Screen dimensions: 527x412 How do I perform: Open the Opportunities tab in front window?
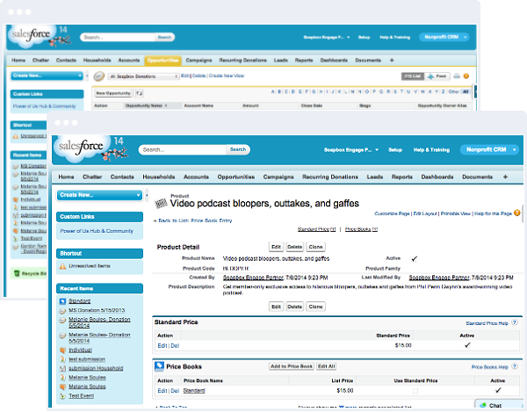click(235, 177)
